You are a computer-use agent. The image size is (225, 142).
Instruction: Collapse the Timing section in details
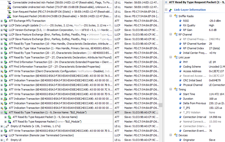pos(171,89)
